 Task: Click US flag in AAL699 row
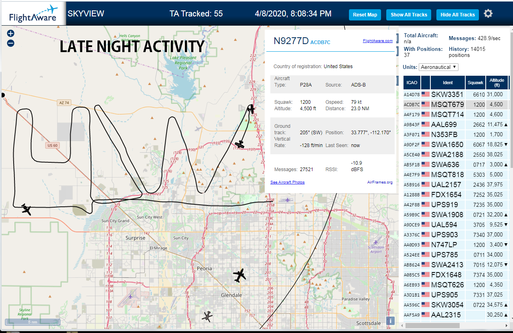pyautogui.click(x=426, y=125)
